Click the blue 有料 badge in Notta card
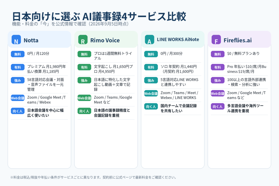This screenshot has height=186, width=279. click(18, 67)
